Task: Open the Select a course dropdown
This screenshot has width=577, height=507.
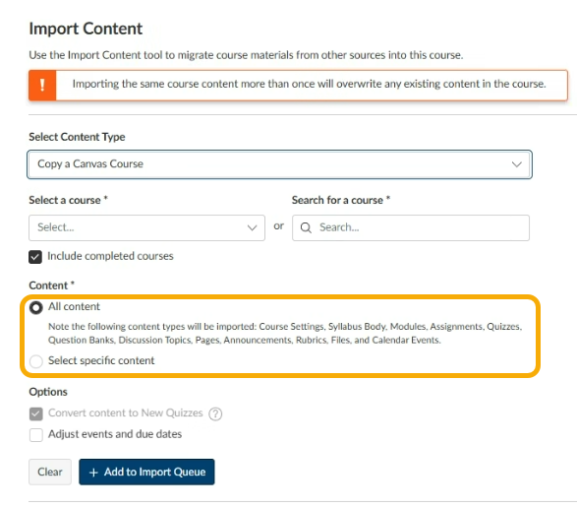Action: pos(146,227)
